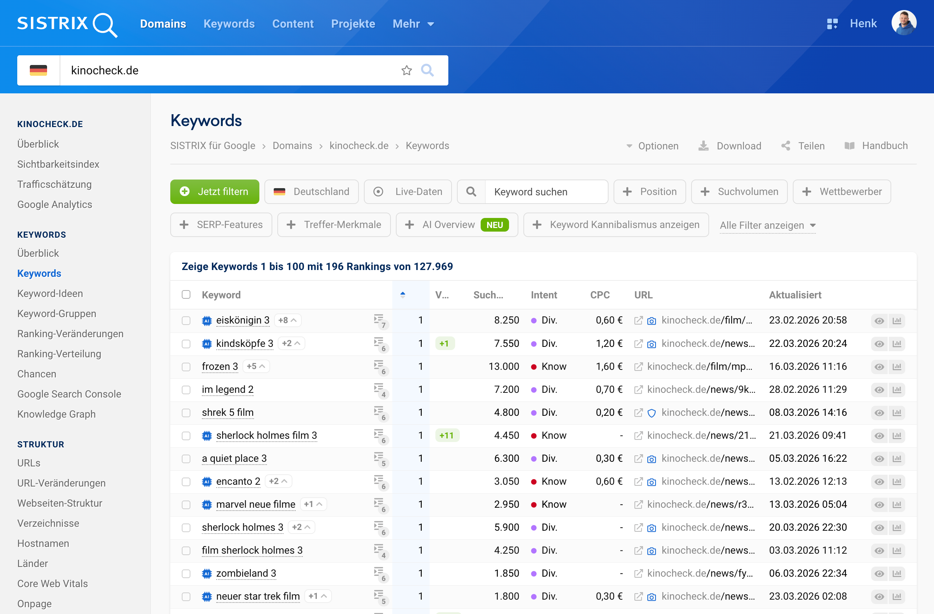Click shield icon in shrek 5 film row

click(x=651, y=413)
